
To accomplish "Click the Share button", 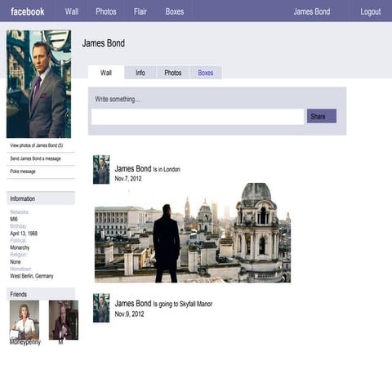I will (322, 116).
